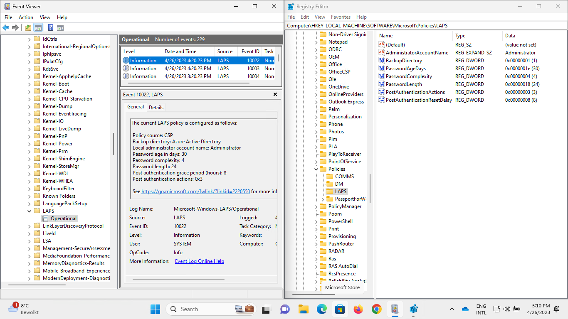The image size is (568, 319).
Task: Switch to the Details tab
Action: tap(156, 108)
